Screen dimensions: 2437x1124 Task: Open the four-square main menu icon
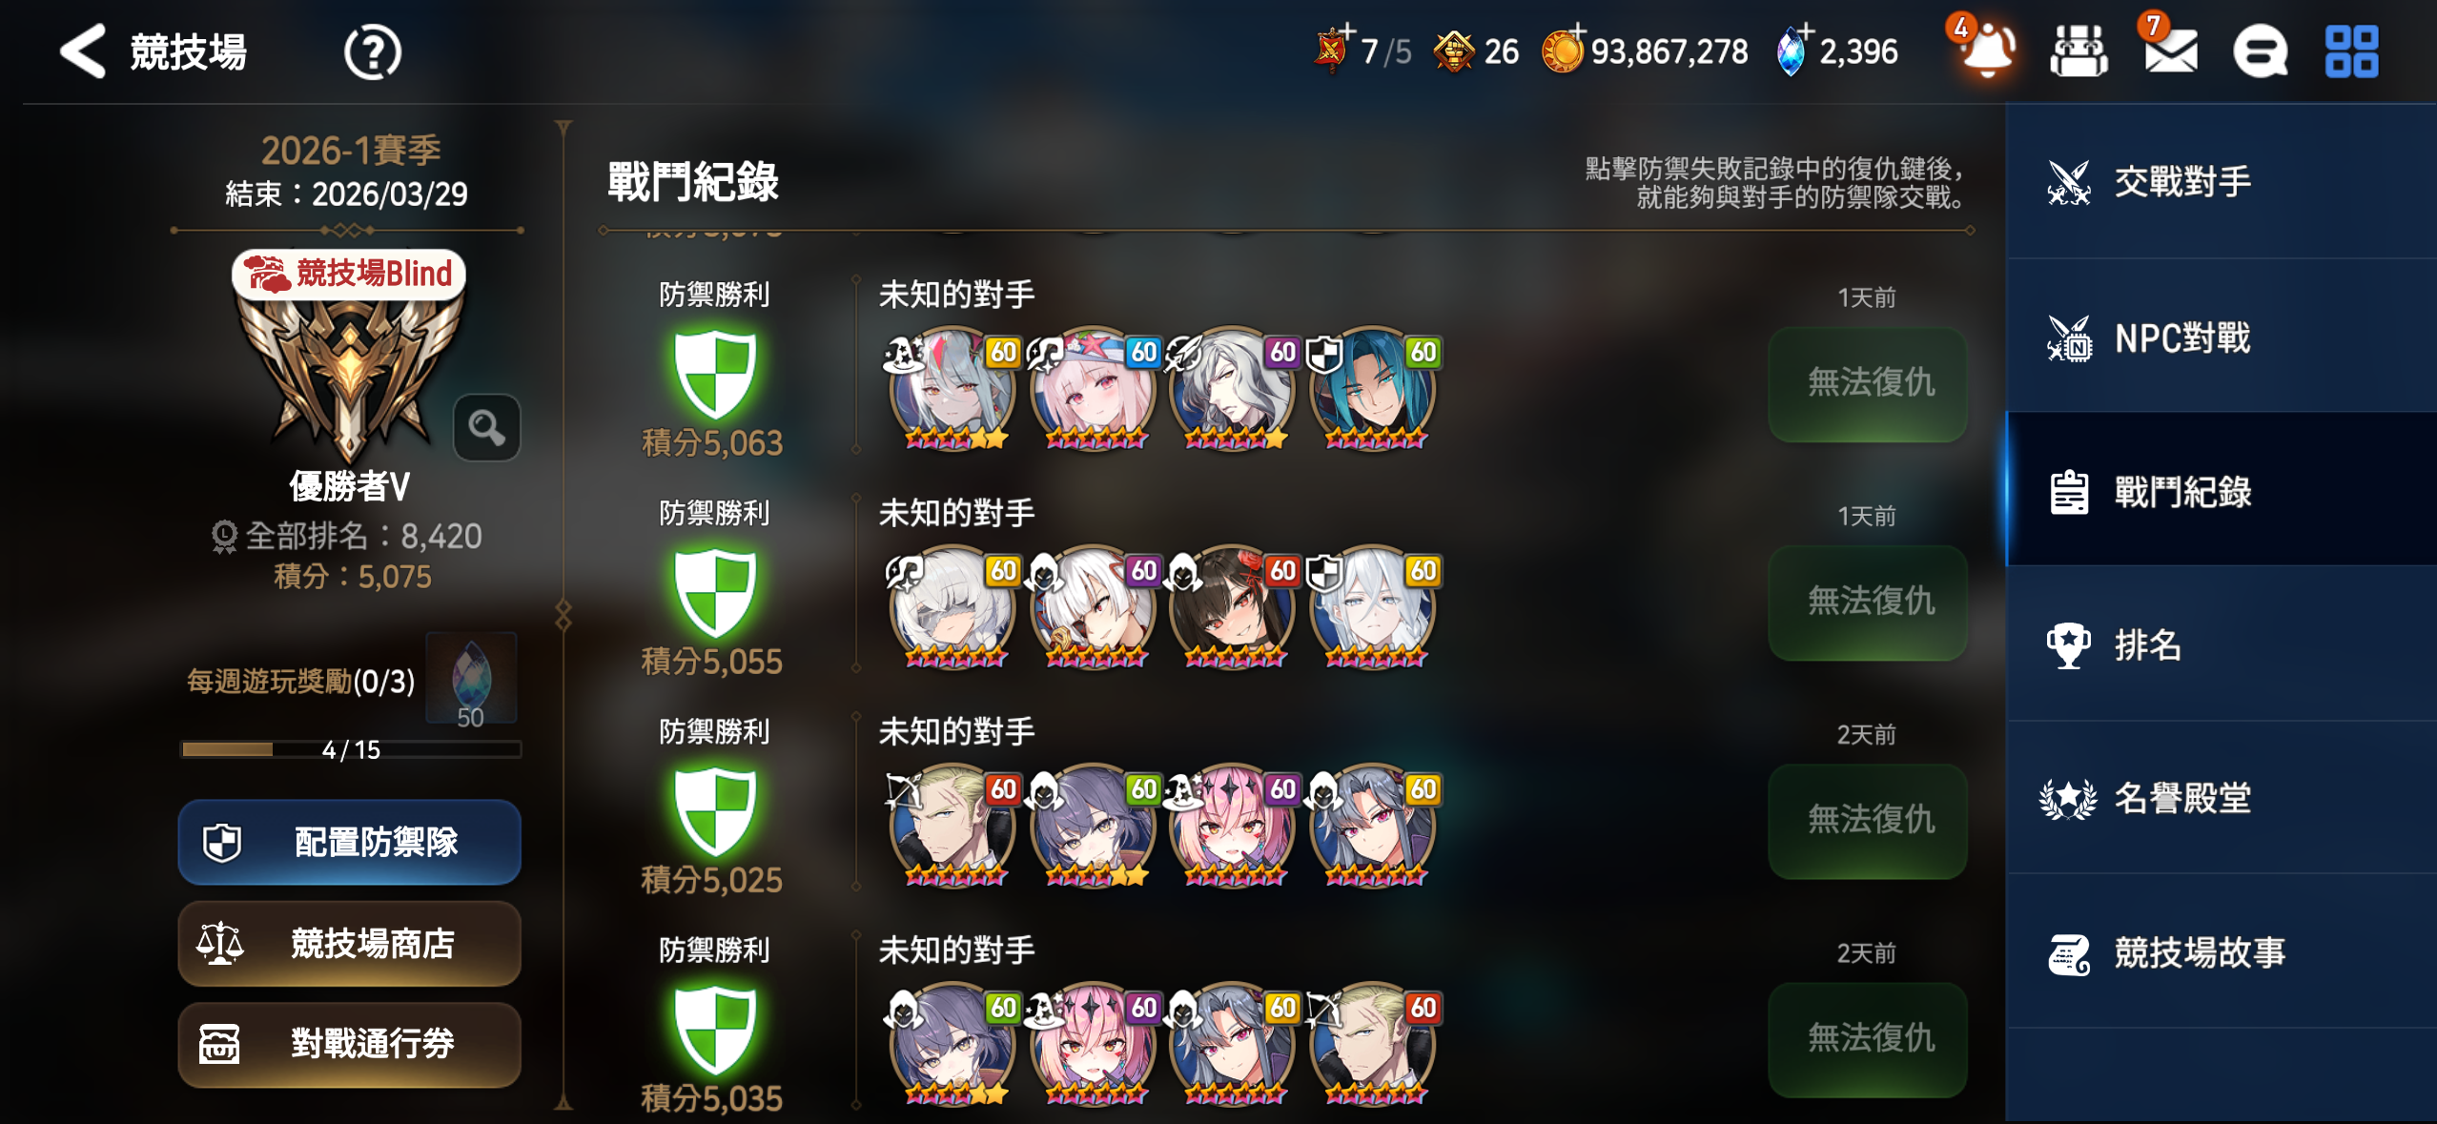pos(2351,51)
